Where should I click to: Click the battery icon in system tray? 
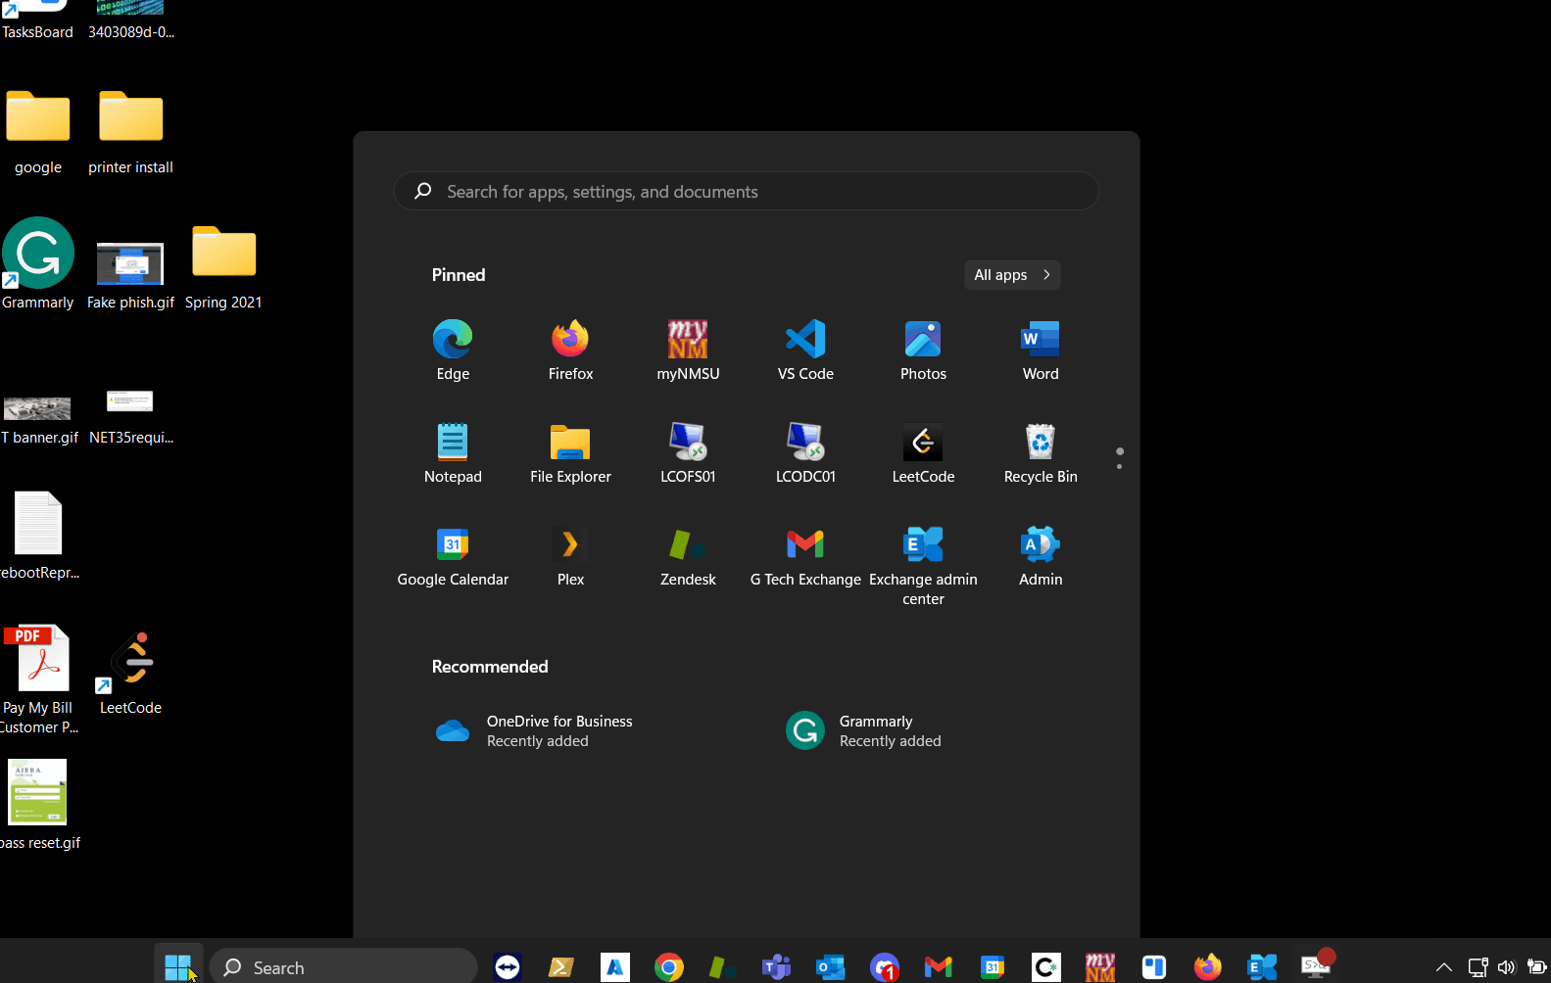point(1537,967)
